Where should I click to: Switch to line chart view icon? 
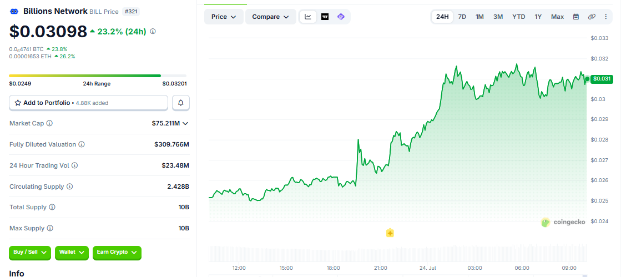pyautogui.click(x=308, y=17)
